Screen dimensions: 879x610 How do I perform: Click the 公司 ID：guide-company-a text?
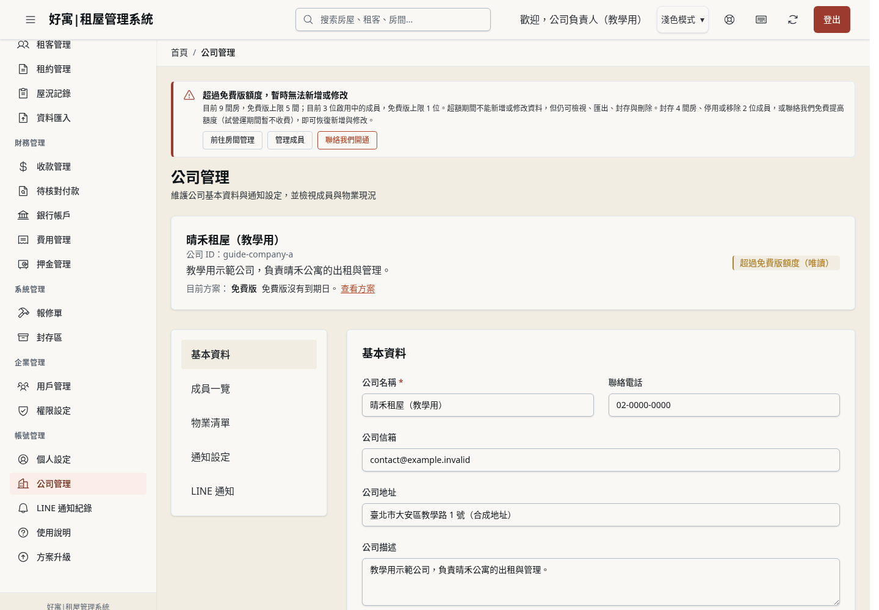tap(239, 254)
